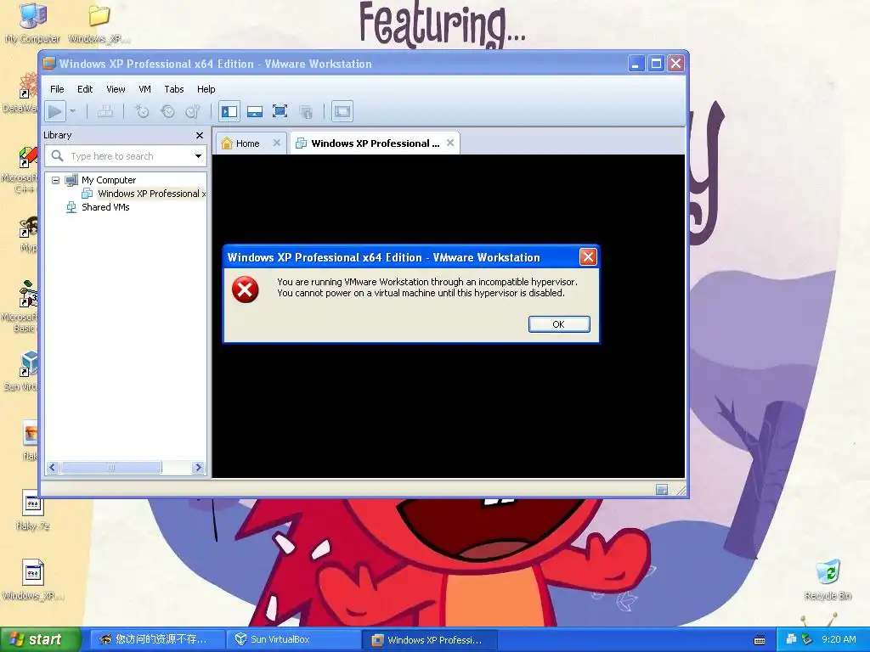
Task: Open the Windows_XP folder on the desktop
Action: [99, 24]
